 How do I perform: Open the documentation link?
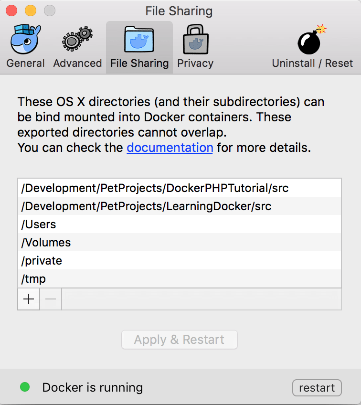point(170,148)
